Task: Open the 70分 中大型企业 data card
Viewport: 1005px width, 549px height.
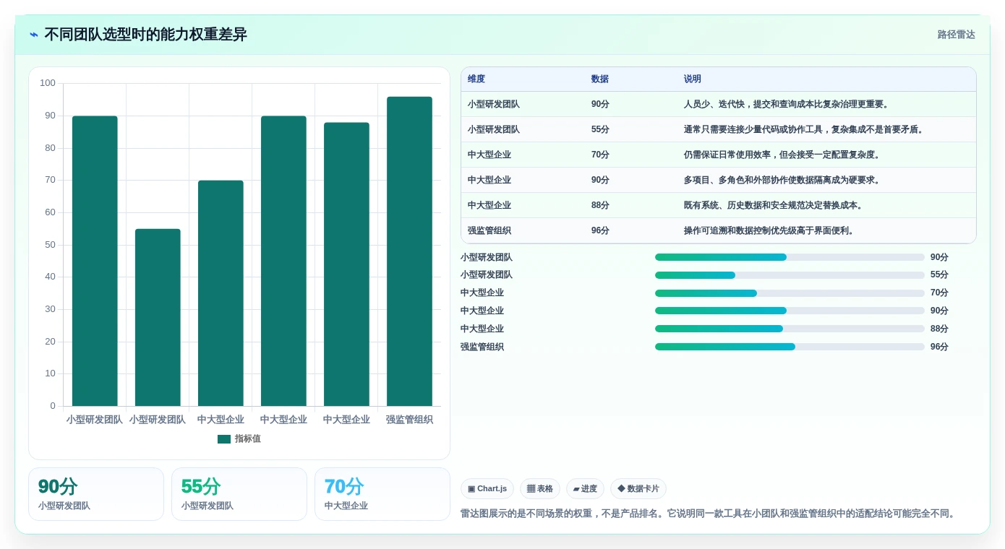Action: 382,494
